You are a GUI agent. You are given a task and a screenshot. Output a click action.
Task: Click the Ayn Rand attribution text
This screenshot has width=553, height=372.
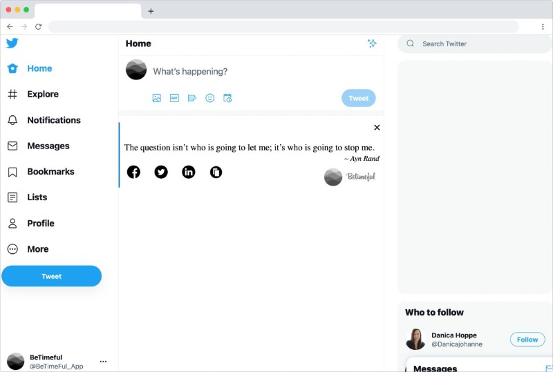coord(362,159)
